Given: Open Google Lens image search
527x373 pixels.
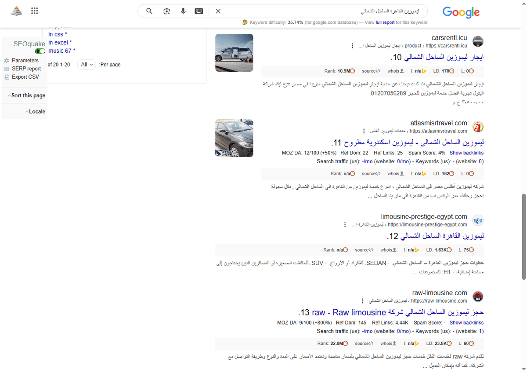Looking at the screenshot, I should pyautogui.click(x=166, y=11).
